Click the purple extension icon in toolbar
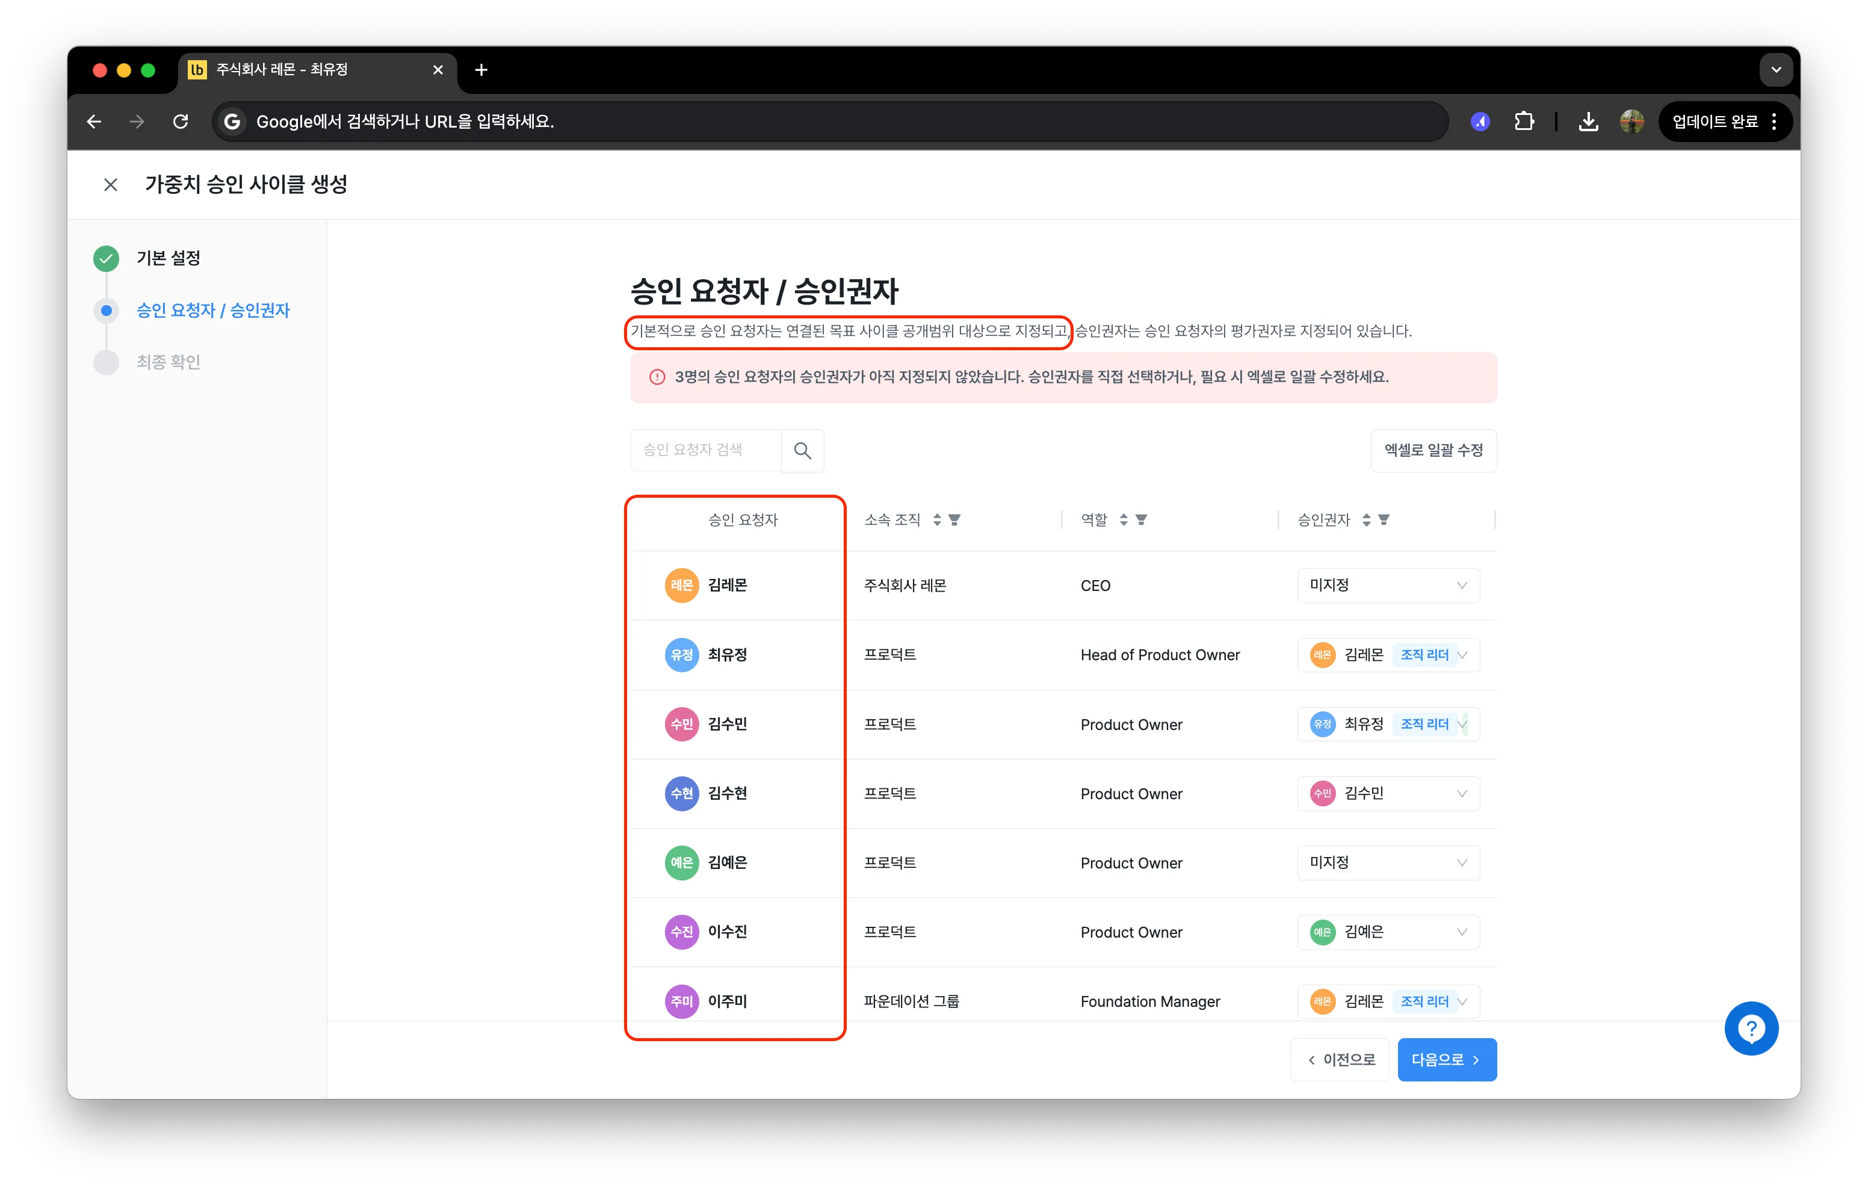Screen dimensions: 1868x1188 click(x=1480, y=122)
